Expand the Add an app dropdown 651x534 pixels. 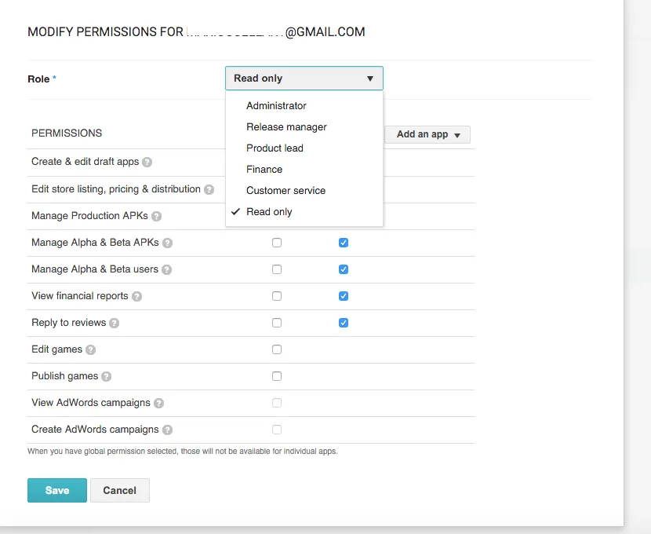427,134
